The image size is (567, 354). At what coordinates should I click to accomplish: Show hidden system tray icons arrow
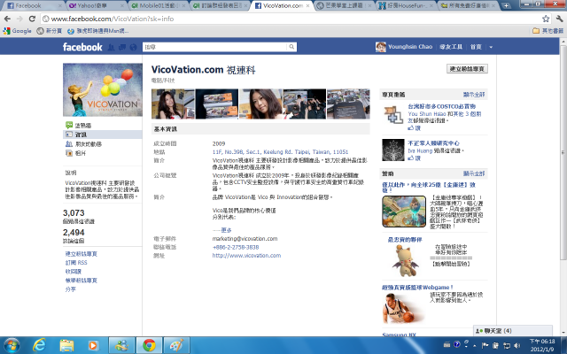475,346
